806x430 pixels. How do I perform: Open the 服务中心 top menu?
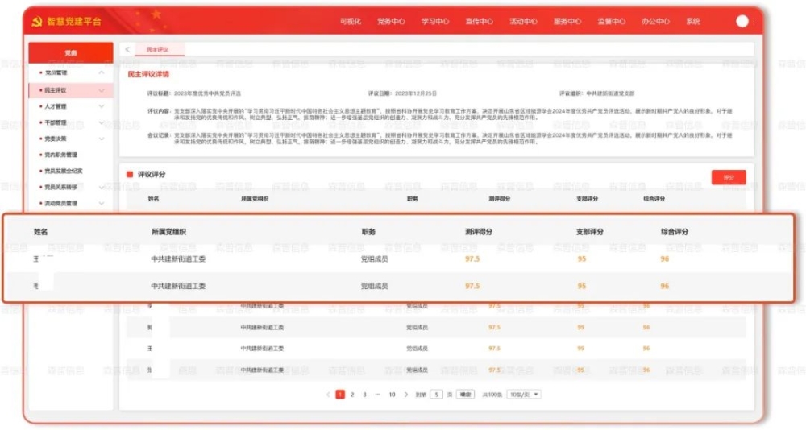click(x=567, y=22)
